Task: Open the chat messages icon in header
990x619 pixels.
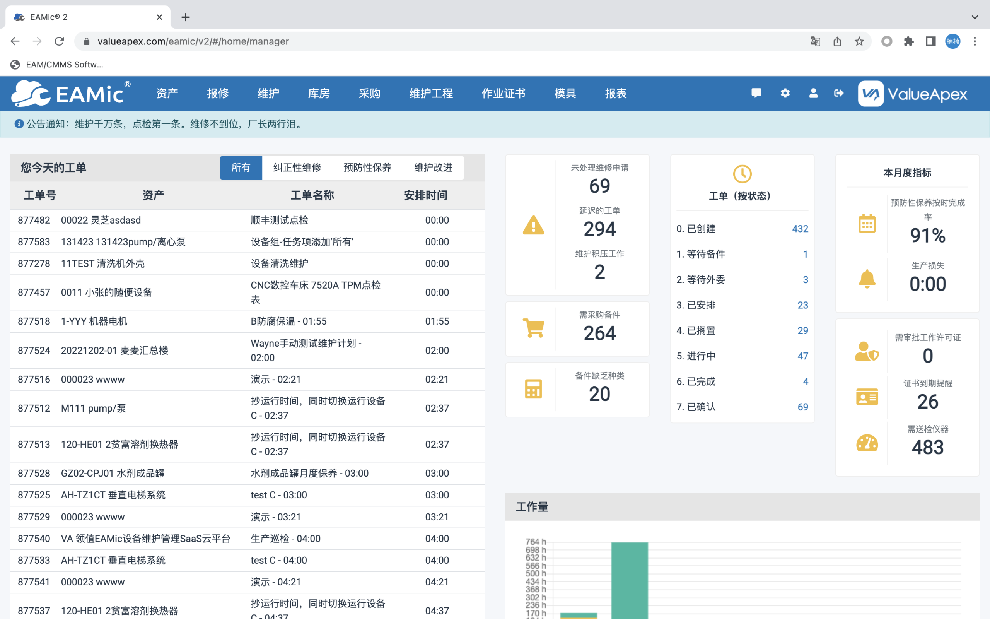Action: [x=756, y=93]
